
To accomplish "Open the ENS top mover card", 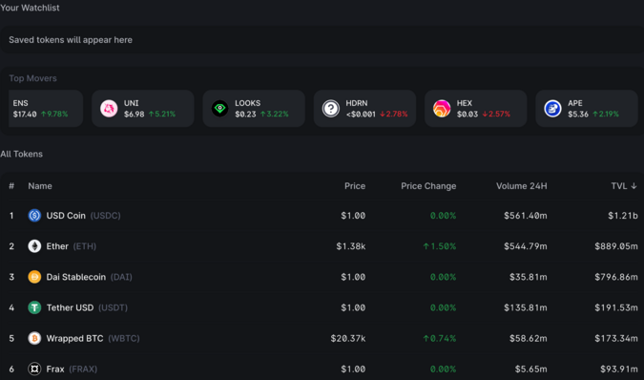I will [46, 109].
